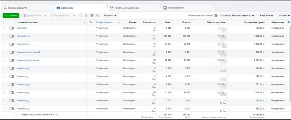The height and width of the screenshot is (120, 291).
Task: Click the impressions value 45 526
Action: pyautogui.click(x=187, y=60)
